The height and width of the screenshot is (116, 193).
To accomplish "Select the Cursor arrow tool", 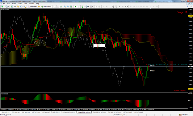I will tap(96, 6).
